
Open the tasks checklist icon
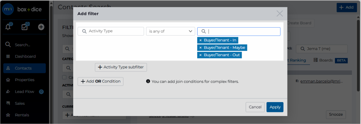pyautogui.click(x=24, y=27)
